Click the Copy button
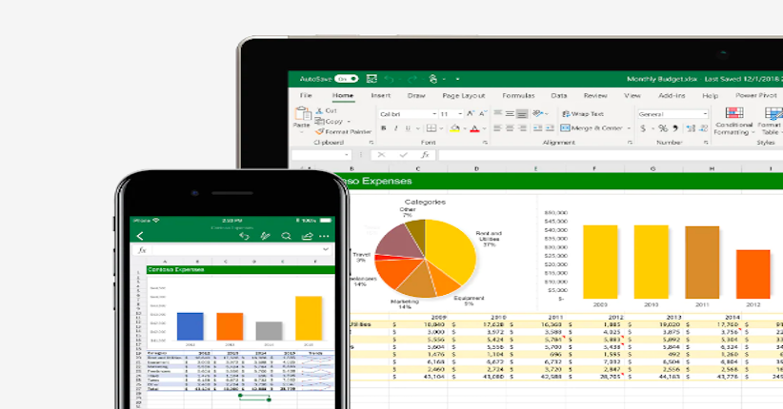Viewport: 783px width, 409px height. 330,121
